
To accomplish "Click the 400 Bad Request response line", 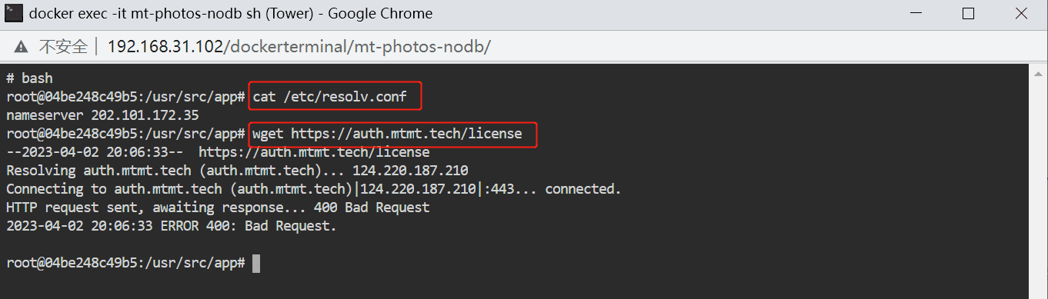I will [x=218, y=208].
